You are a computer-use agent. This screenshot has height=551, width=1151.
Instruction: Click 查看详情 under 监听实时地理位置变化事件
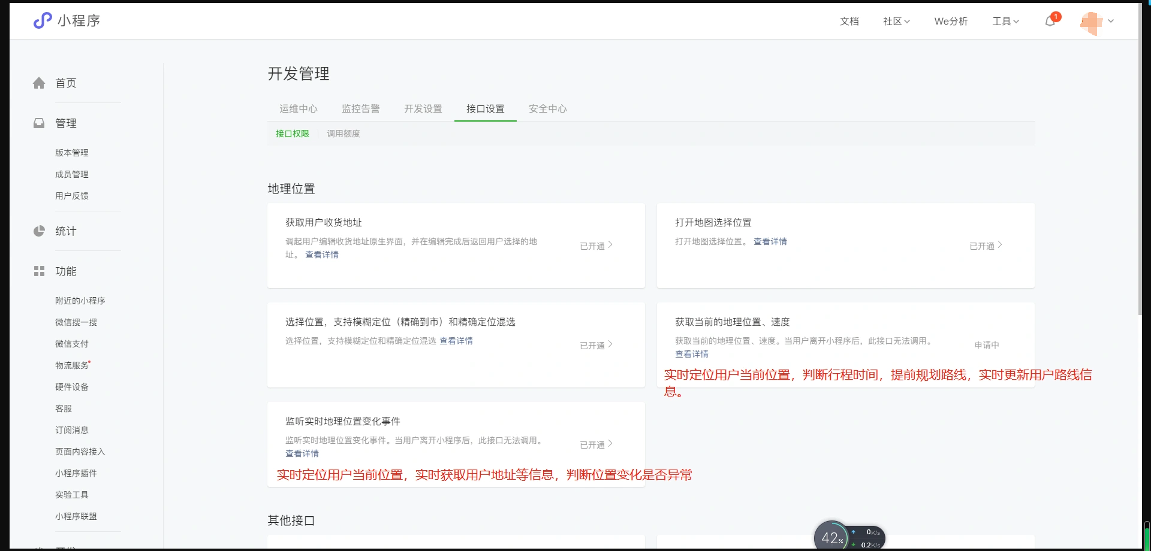coord(302,453)
